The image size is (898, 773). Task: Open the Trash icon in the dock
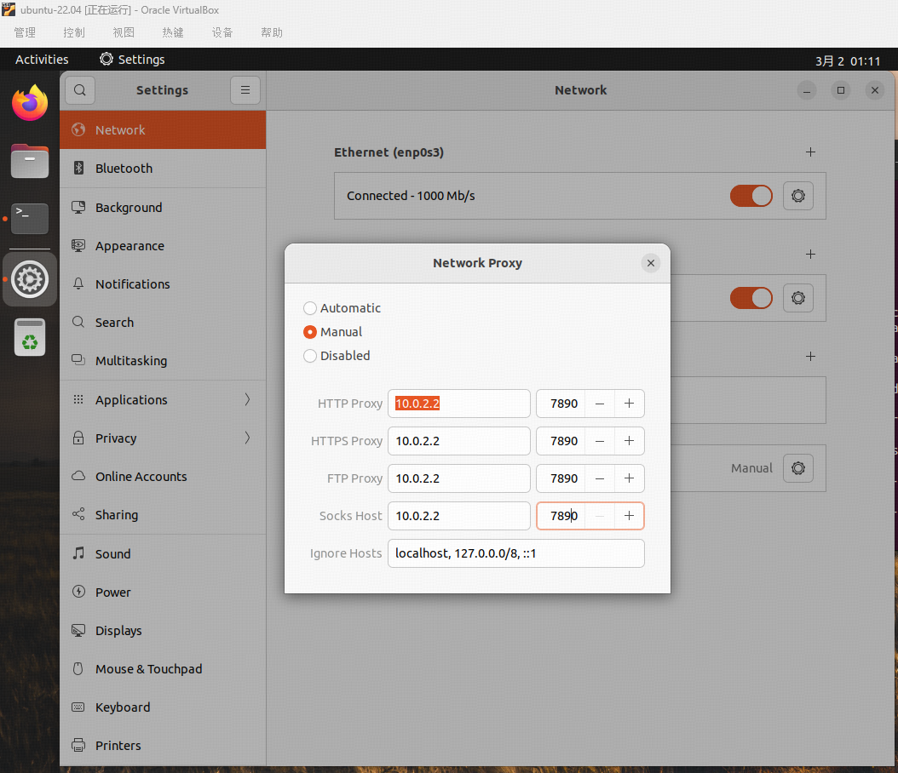(x=30, y=337)
